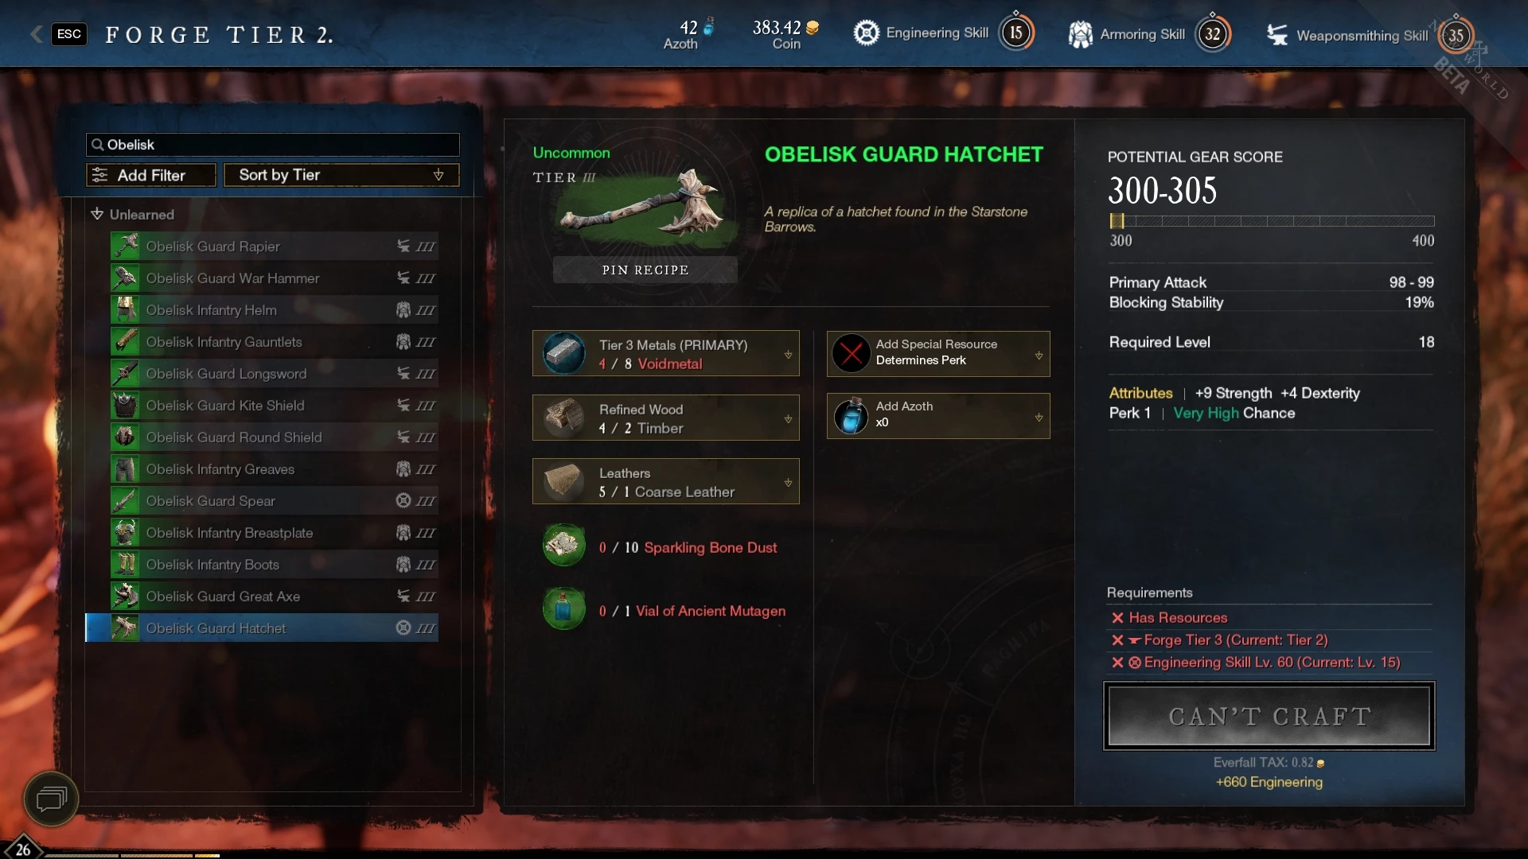Select Obelisk Infantry Breastplate recipe

pos(274,532)
